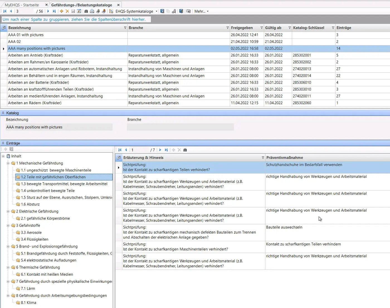The image size is (390, 308).
Task: Go to first catalog record in main toolbar
Action: (x=5, y=11)
